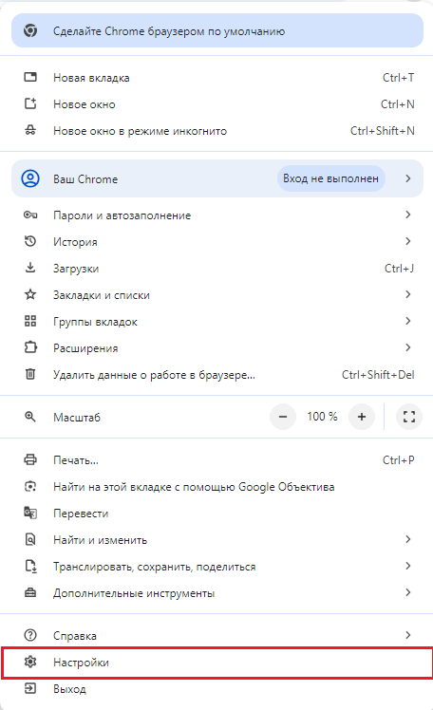
Task: Click the Ctrl+Shift+N shortcut text
Action: point(383,130)
